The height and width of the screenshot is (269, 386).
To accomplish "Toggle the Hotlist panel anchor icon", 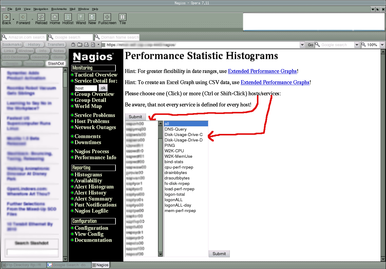I will point(68,17).
